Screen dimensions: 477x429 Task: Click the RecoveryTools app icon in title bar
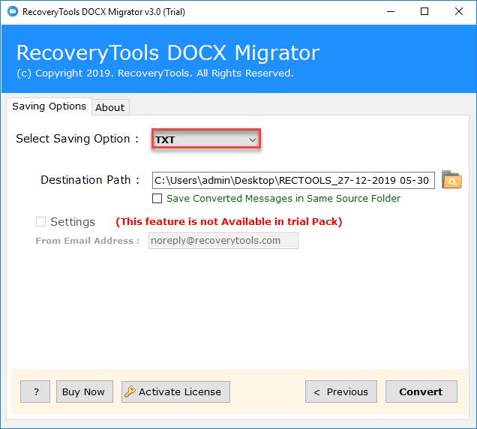point(13,12)
